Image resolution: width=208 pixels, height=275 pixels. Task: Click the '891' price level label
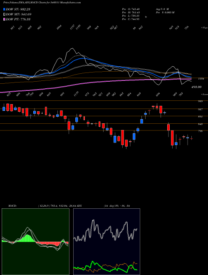click(x=200, y=116)
